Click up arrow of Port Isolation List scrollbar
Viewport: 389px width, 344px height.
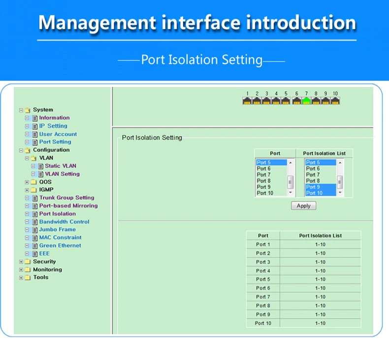tap(340, 163)
